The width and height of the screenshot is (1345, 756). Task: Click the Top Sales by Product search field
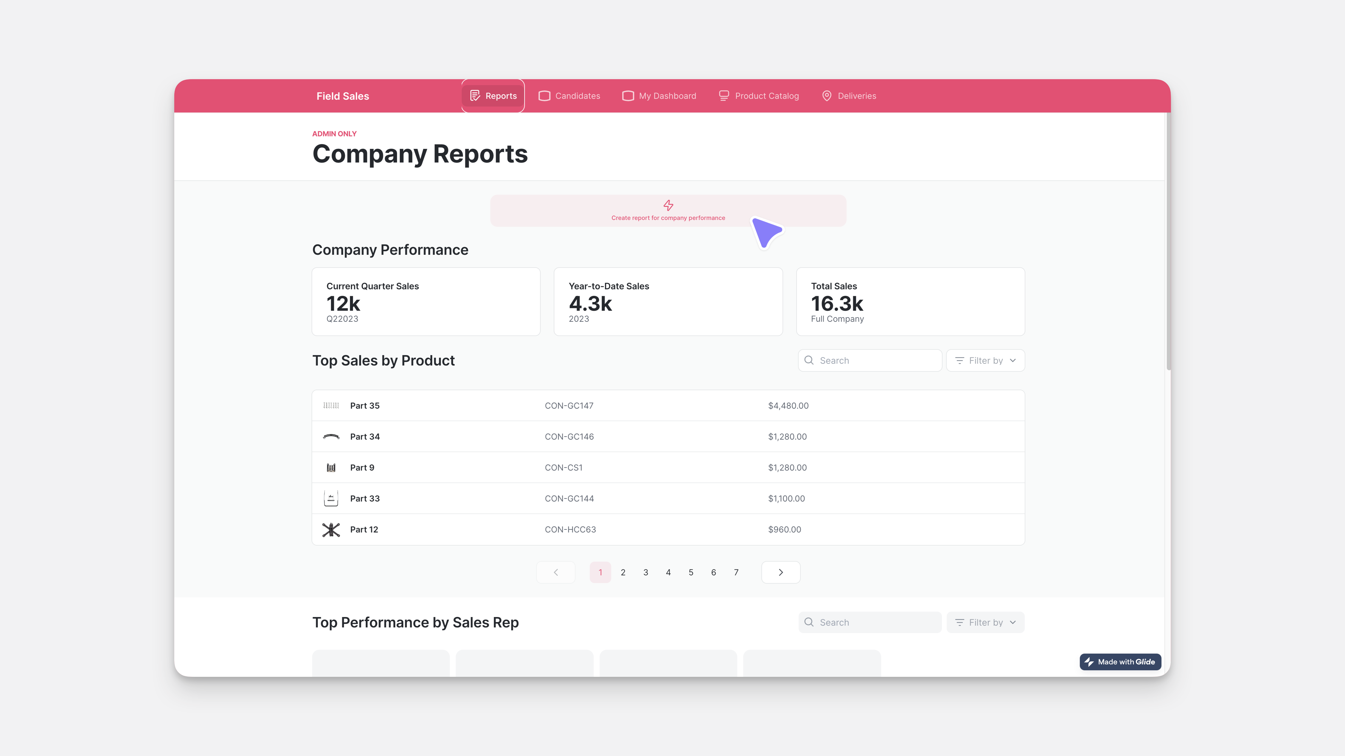[869, 360]
